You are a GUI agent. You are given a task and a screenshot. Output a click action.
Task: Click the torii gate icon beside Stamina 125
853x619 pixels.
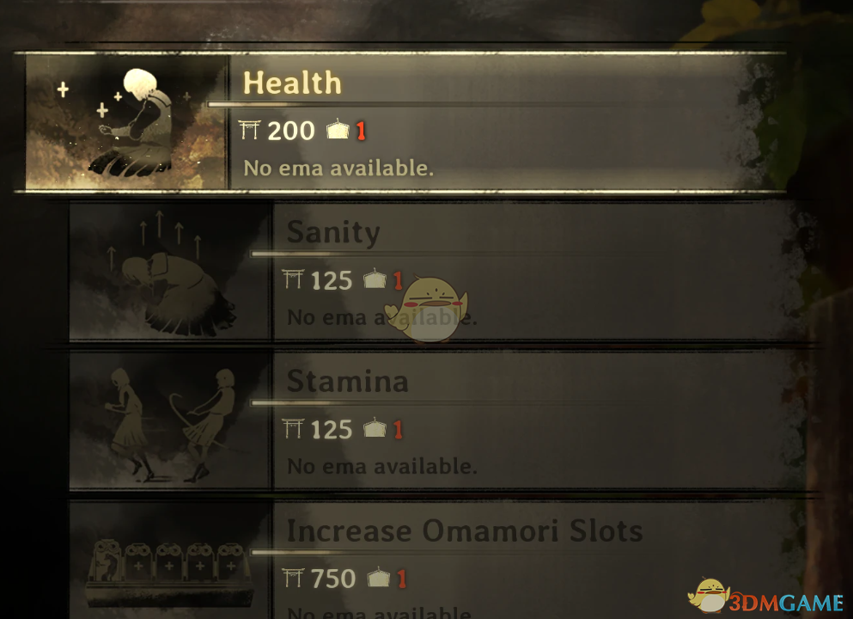(293, 428)
